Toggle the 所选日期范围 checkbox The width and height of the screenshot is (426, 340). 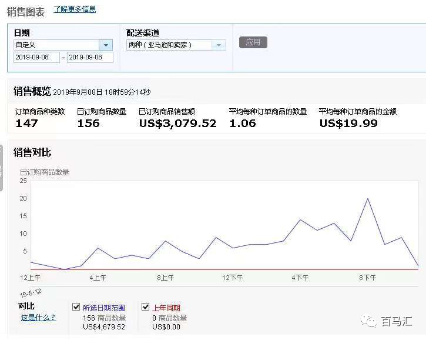76,307
